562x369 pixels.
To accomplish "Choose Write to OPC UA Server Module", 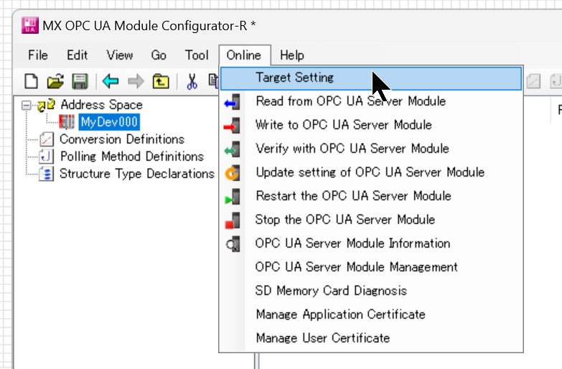I will 371,125.
